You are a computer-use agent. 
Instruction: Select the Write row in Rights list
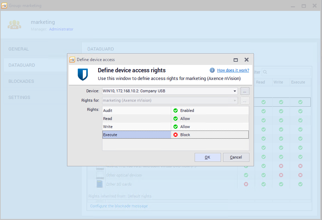click(136, 127)
